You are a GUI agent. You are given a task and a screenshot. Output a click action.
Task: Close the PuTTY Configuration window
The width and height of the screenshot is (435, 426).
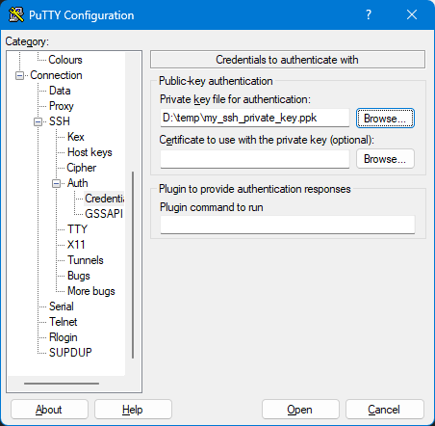pos(412,14)
